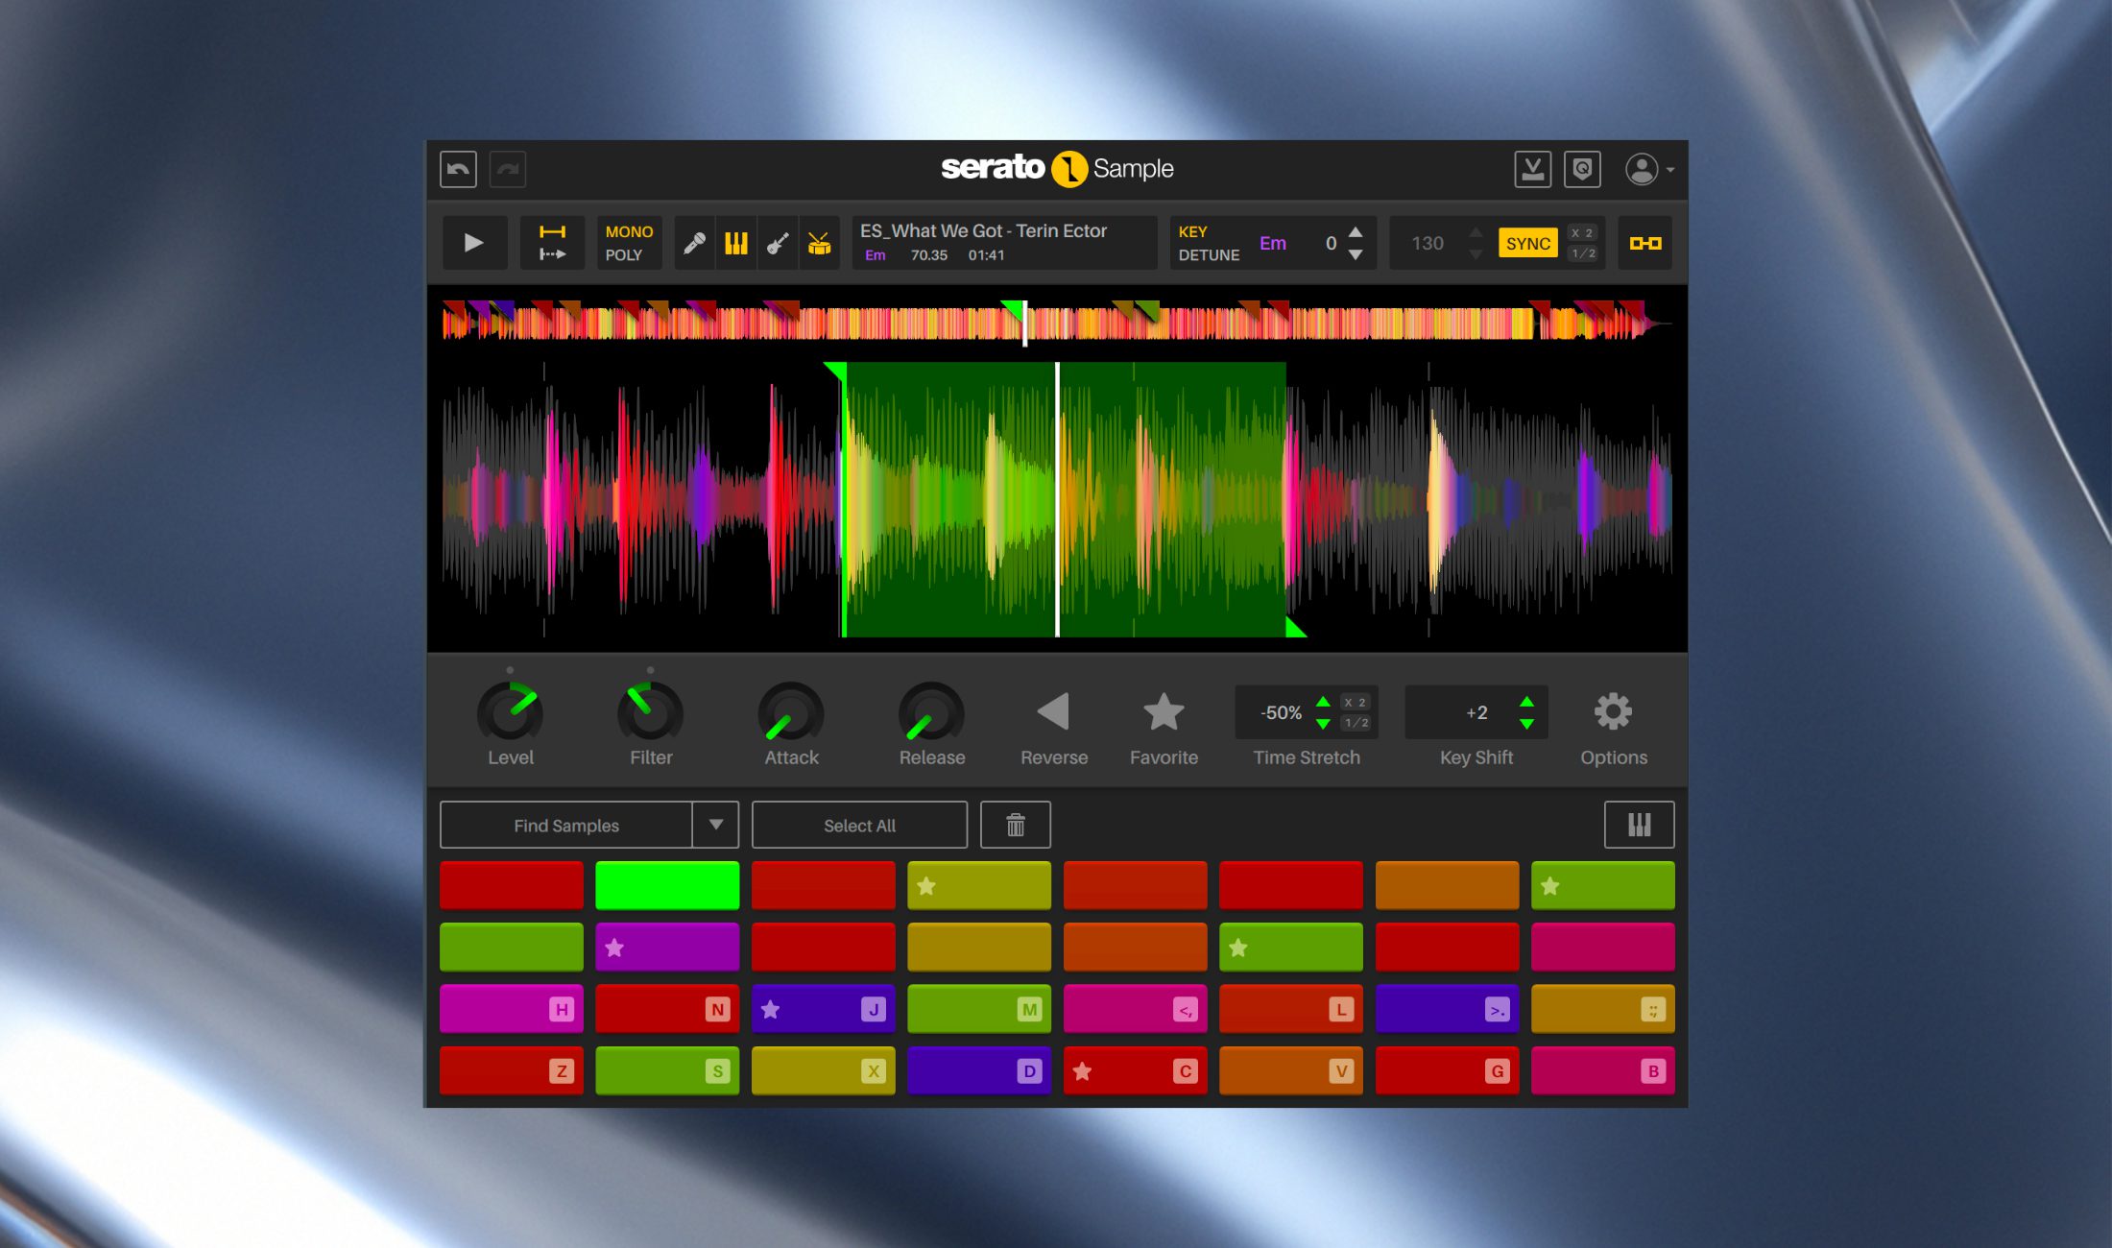
Task: Toggle MONO POLY mode
Action: click(x=629, y=243)
